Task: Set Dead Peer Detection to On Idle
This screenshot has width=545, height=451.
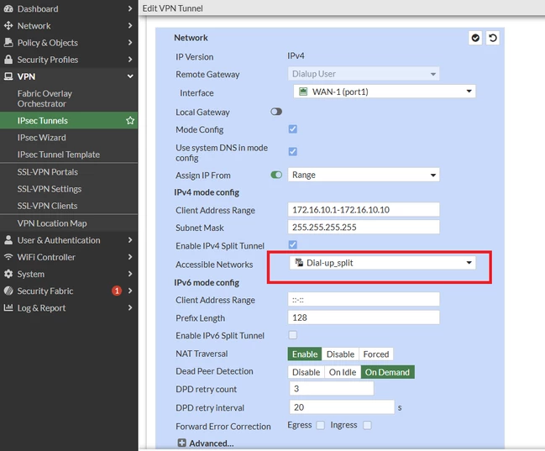Action: 343,372
